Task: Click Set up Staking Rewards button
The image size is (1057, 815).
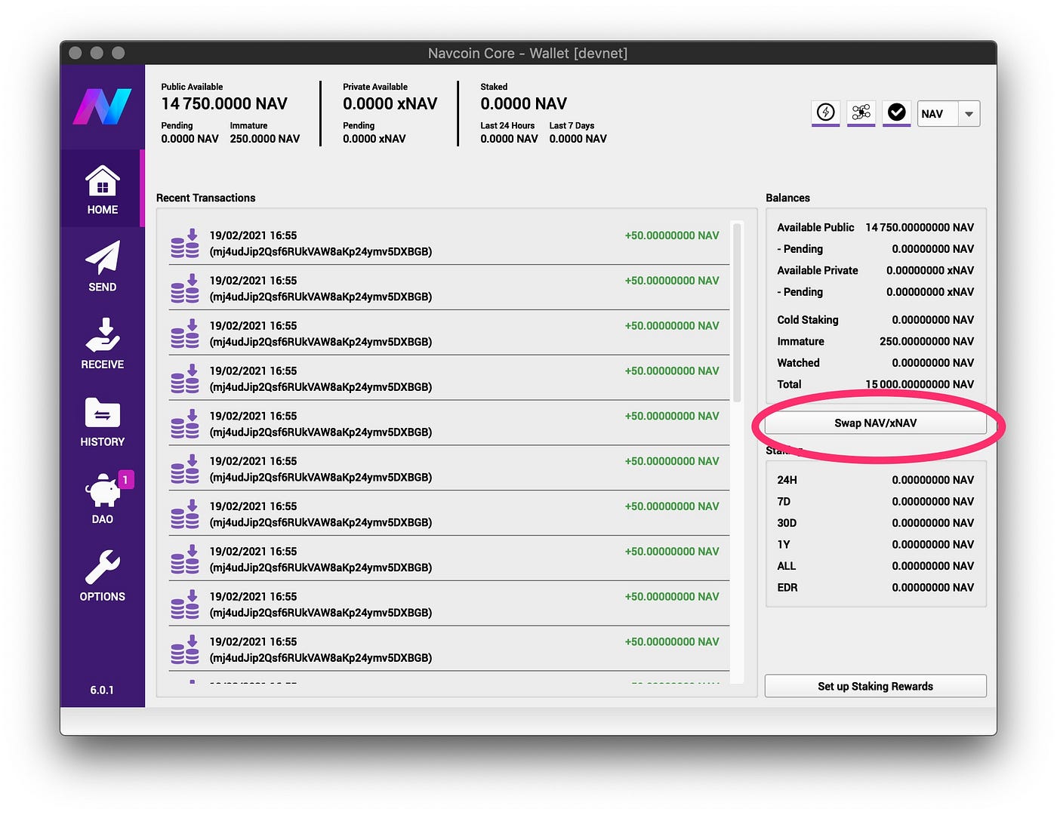Action: point(876,686)
